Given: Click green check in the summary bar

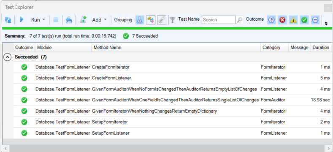Looking at the screenshot, I should 126,36.
